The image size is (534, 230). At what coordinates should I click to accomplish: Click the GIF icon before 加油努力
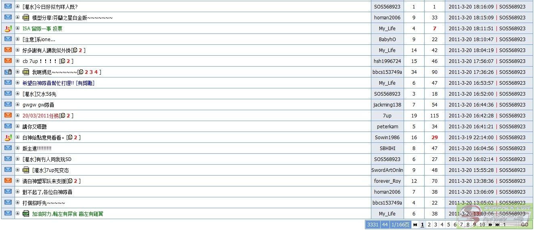[x=26, y=213]
